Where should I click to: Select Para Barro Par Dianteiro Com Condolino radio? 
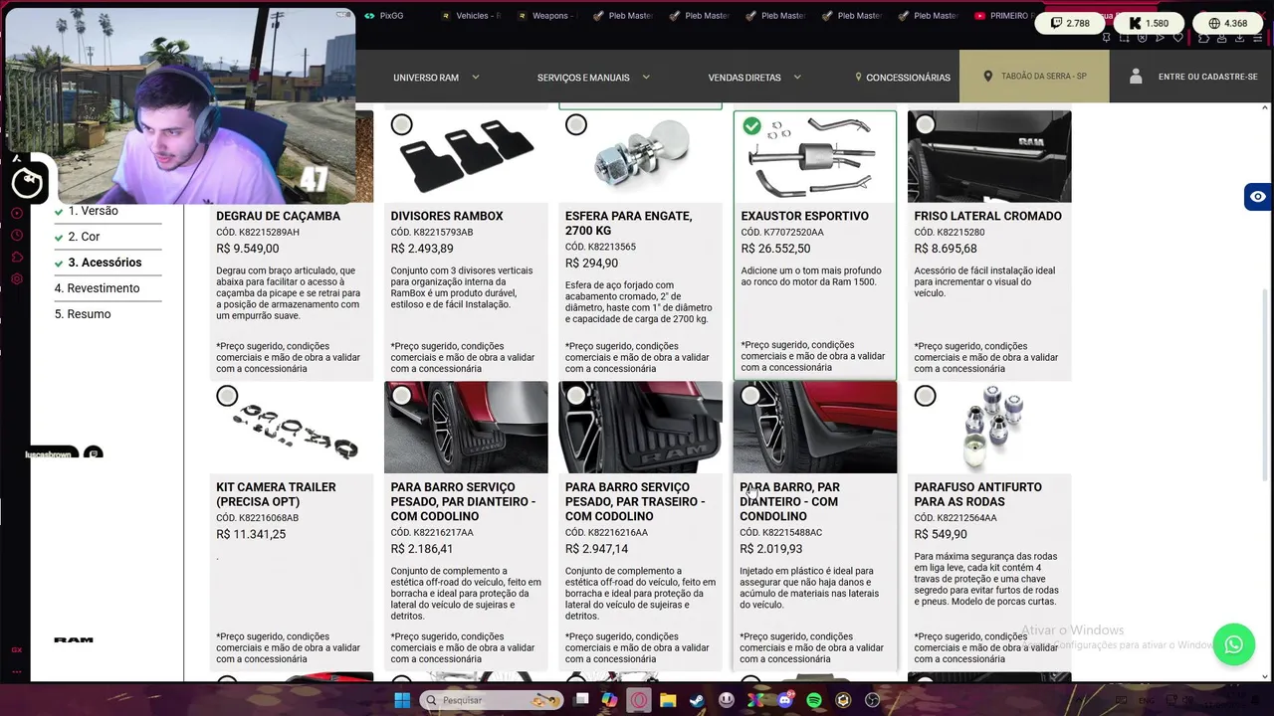(x=750, y=396)
